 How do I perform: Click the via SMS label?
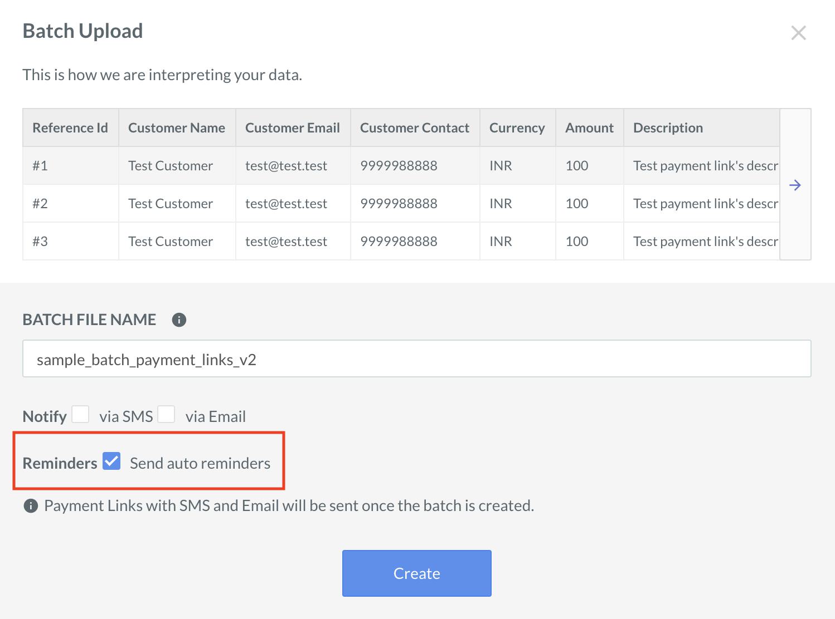pos(126,416)
